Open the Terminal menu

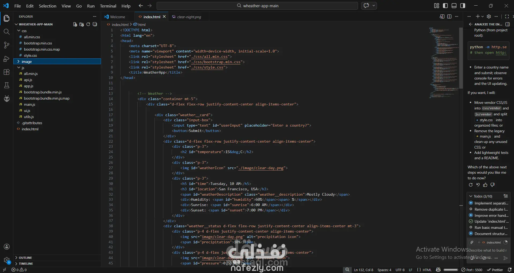click(108, 6)
